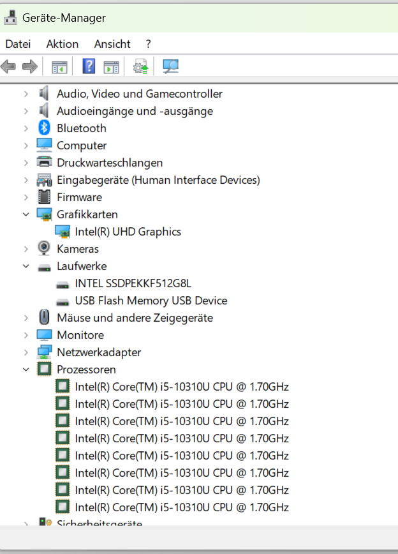Viewport: 398px width, 554px height.
Task: Click the INTEL SSDPEKKF512G8L drive icon
Action: 63,285
